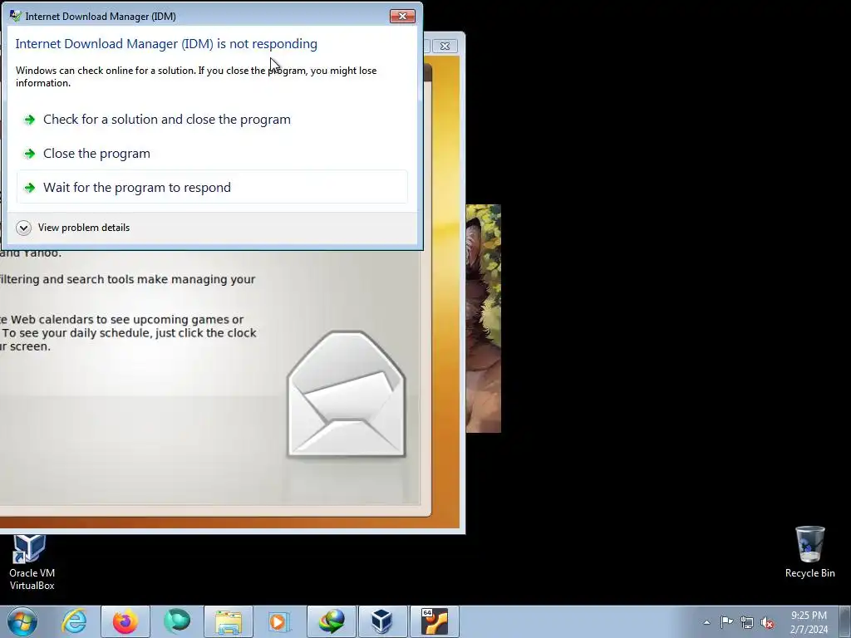Image resolution: width=851 pixels, height=638 pixels.
Task: Launch Internet Explorer from taskbar
Action: coord(74,621)
